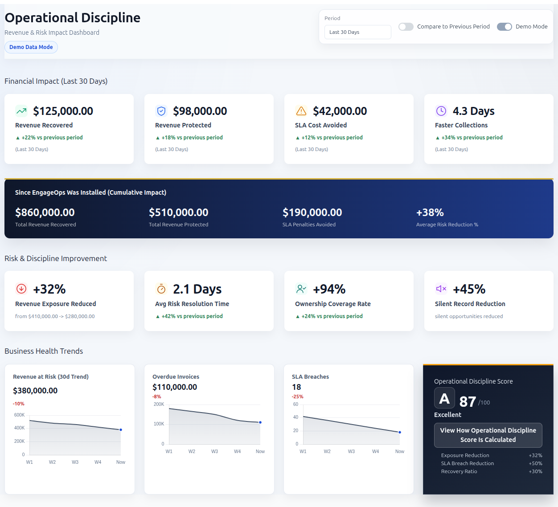Click the +12% vs previous period text
The image size is (558, 507).
[x=329, y=138]
